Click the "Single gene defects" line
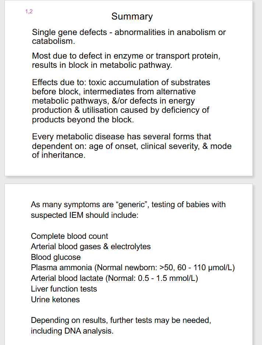This screenshot has width=262, height=345. [x=129, y=32]
